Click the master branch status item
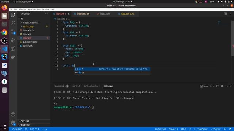 click(x=16, y=129)
